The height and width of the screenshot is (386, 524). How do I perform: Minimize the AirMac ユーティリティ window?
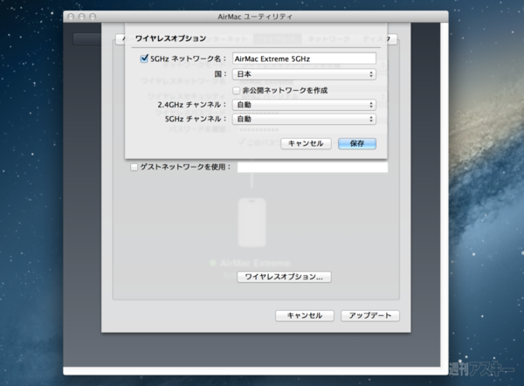[x=81, y=17]
